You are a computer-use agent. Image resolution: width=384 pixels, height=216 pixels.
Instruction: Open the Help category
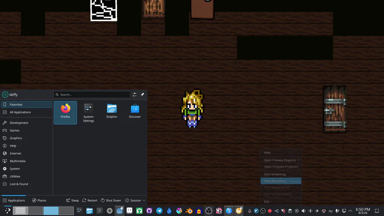26,146
